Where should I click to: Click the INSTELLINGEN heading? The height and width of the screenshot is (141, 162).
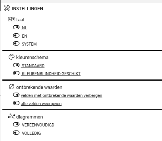(x=27, y=9)
